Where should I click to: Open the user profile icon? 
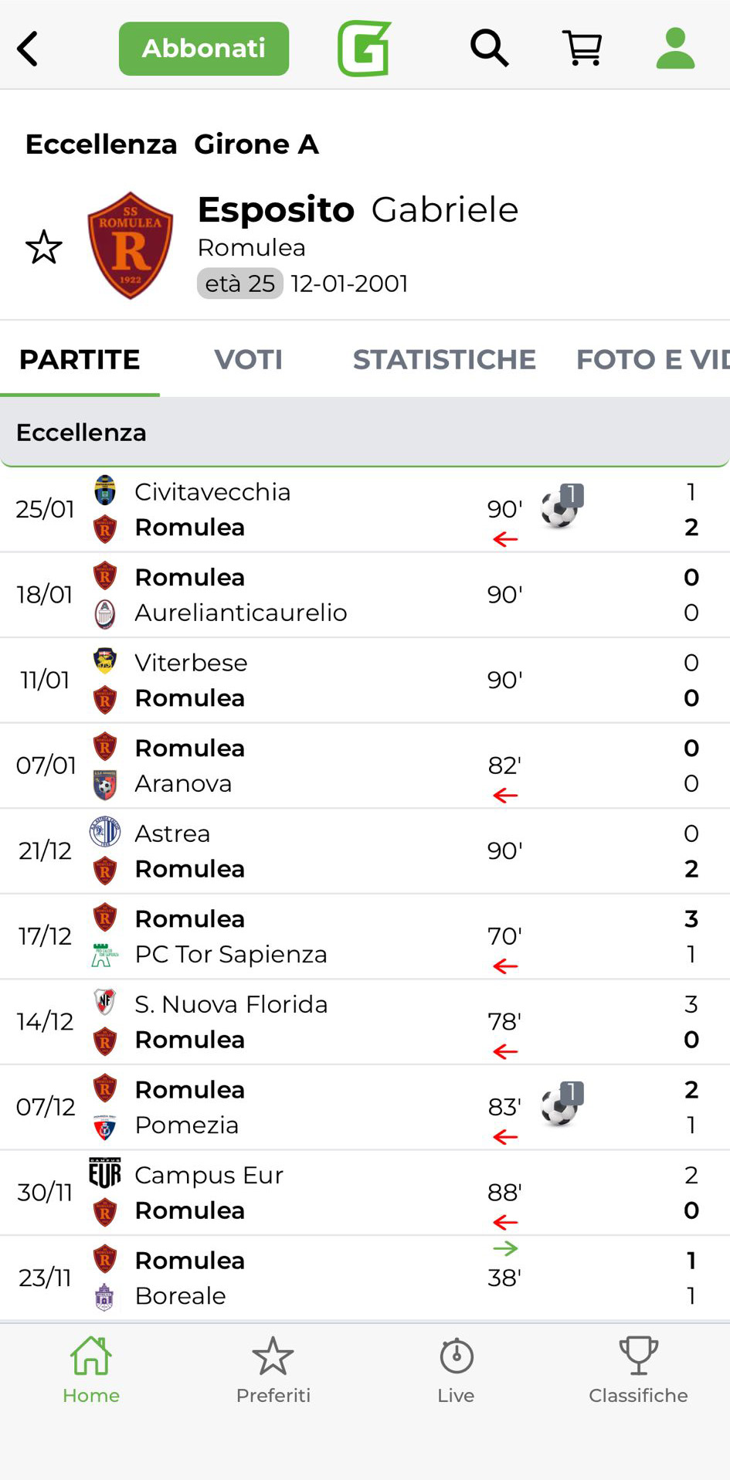point(675,49)
